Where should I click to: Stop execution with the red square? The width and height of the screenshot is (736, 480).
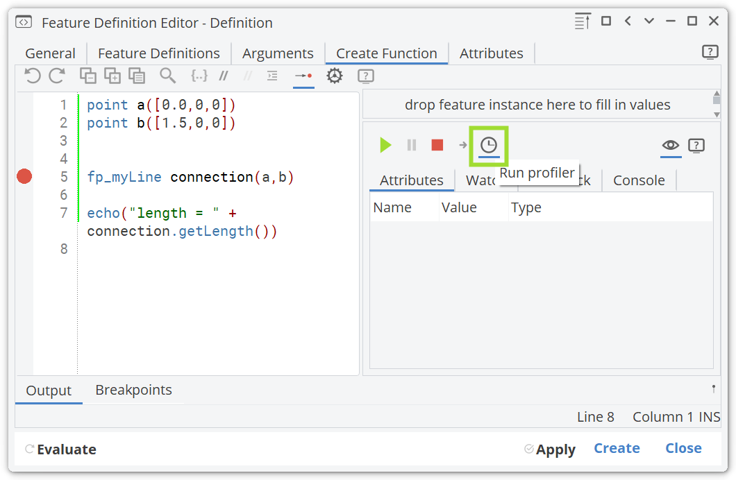(437, 145)
